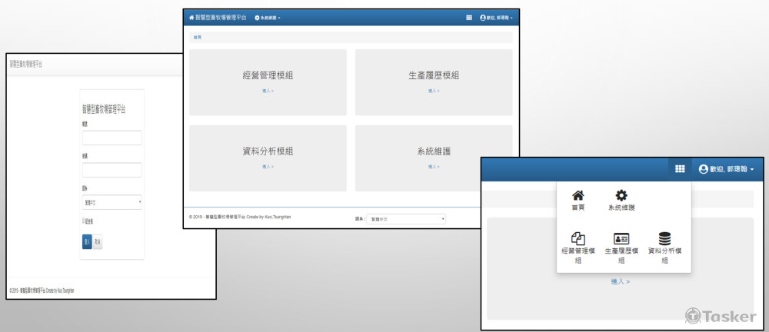769x332 pixels.
Task: Open user account menu in center window navbar
Action: [x=496, y=18]
